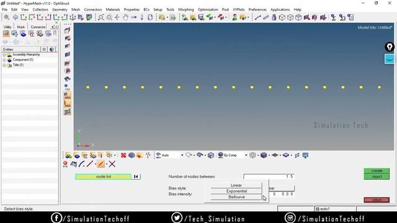Image resolution: width=397 pixels, height=223 pixels.
Task: Click the anchor view icon
Action: (x=73, y=17)
